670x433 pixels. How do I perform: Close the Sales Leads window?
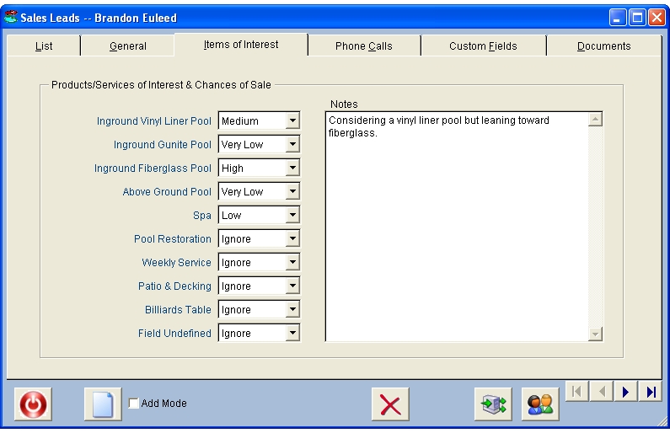(x=657, y=18)
